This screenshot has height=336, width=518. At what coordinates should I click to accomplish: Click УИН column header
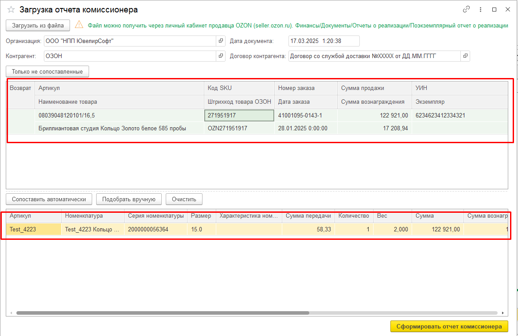pyautogui.click(x=460, y=88)
